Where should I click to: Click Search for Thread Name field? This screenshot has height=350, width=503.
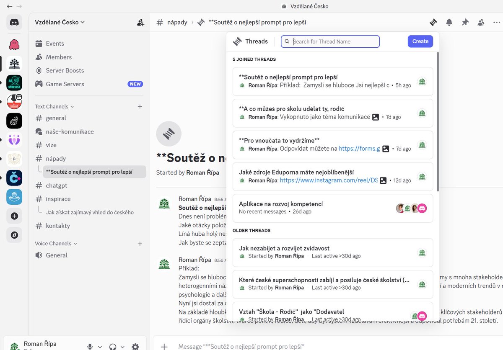tap(330, 41)
